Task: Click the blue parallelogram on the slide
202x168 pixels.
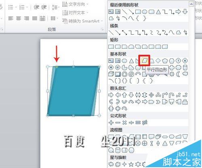Action: 74,91
